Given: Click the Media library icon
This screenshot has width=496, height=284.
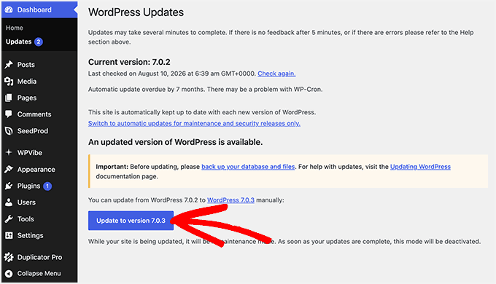Looking at the screenshot, I should (9, 82).
